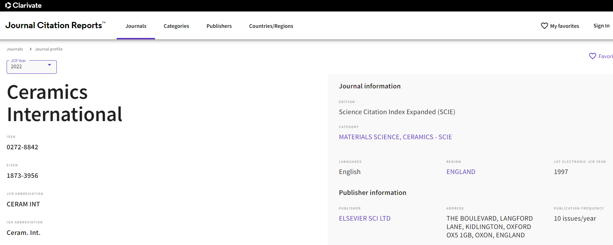Click the ENGLAND region link
This screenshot has height=245, width=613.
click(460, 172)
